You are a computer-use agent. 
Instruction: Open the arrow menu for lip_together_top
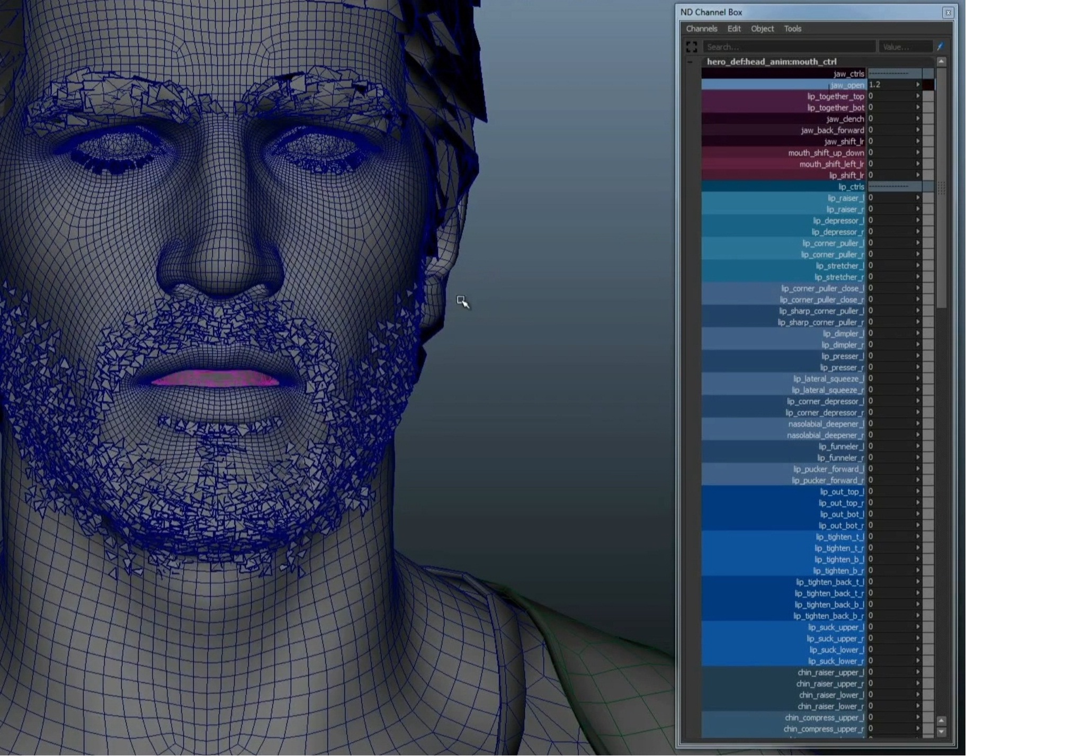coord(918,96)
